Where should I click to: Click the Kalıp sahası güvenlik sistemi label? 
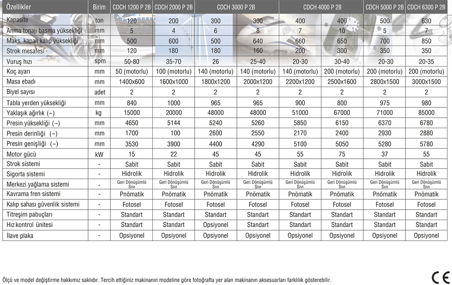pyautogui.click(x=43, y=204)
